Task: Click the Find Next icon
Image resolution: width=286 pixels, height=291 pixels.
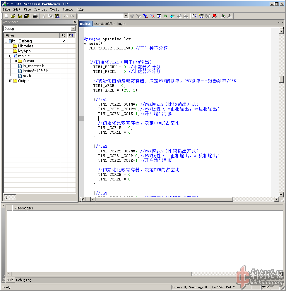Action: (x=138, y=16)
